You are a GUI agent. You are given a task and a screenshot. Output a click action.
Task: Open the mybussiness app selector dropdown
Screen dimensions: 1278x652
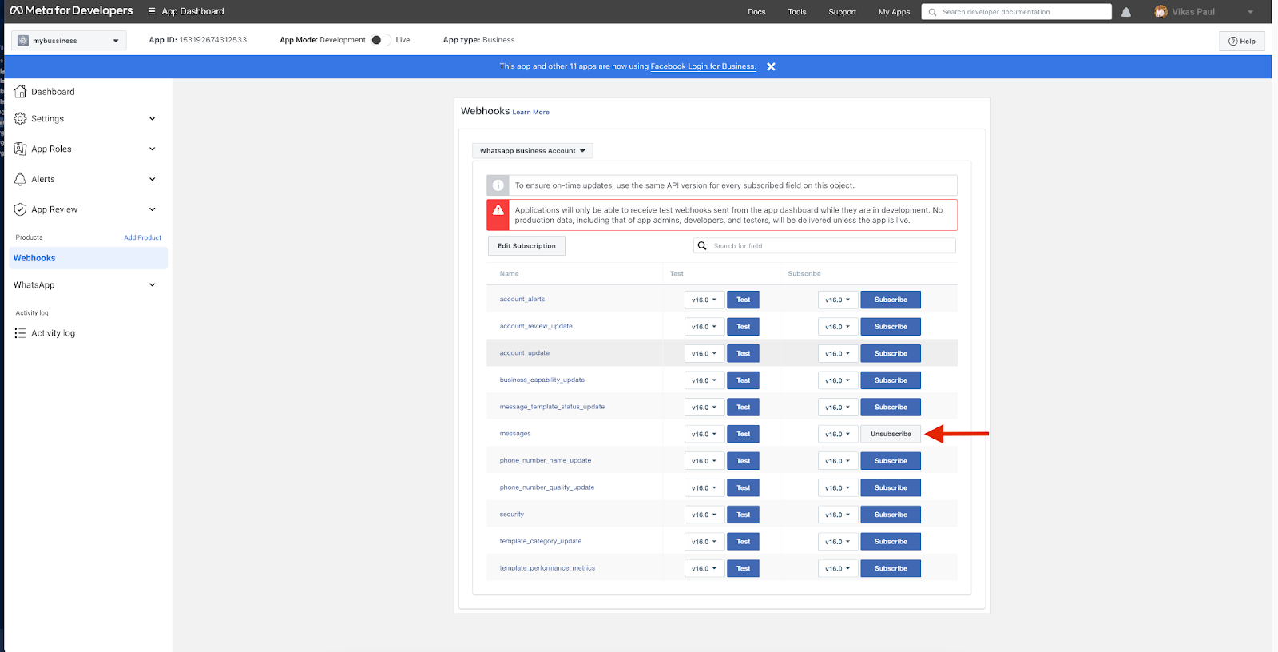69,41
